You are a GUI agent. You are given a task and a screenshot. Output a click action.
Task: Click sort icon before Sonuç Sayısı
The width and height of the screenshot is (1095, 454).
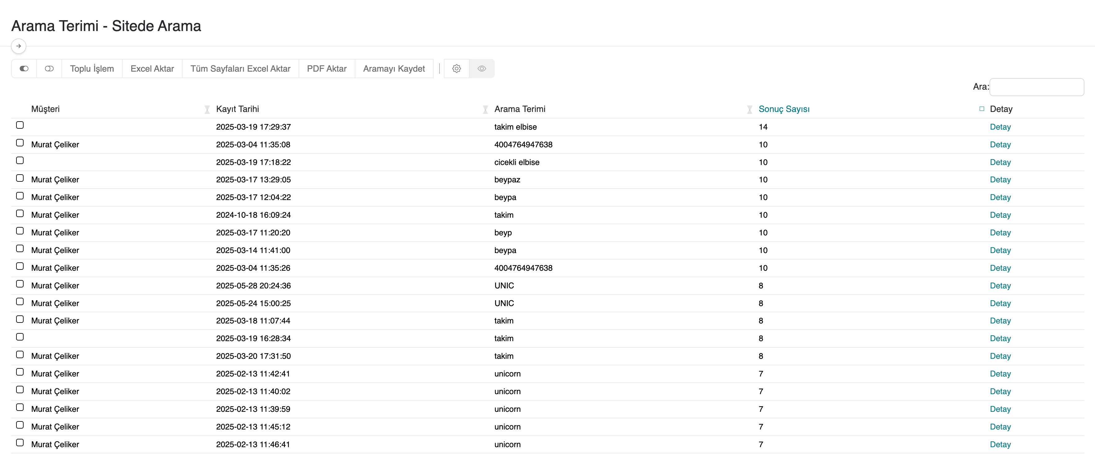(x=750, y=109)
